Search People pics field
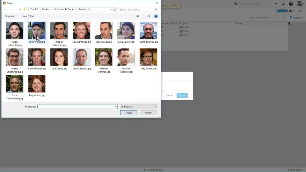306x172 pixels. coord(138,9)
